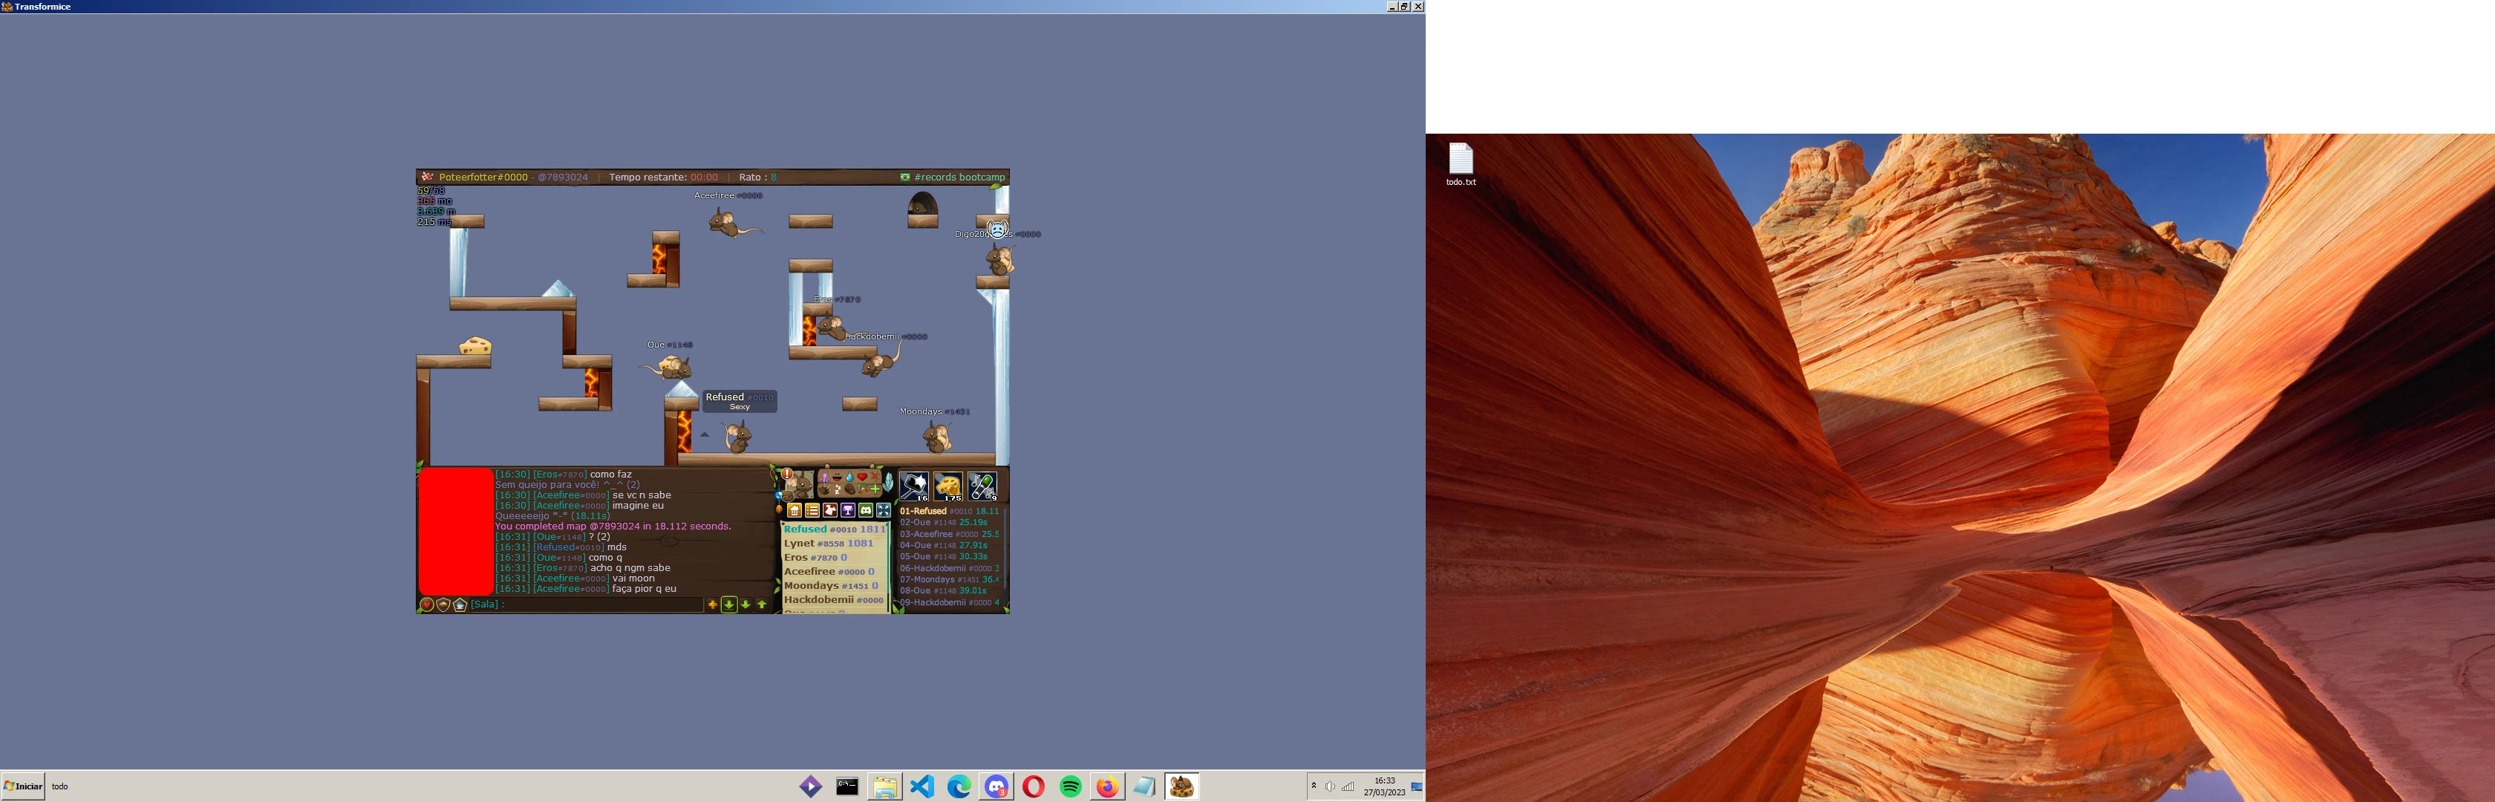Open Opera from the taskbar
The height and width of the screenshot is (802, 2495).
pyautogui.click(x=1034, y=786)
